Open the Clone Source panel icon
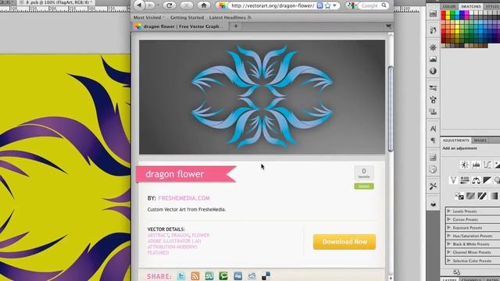Image resolution: width=500 pixels, height=281 pixels. (433, 112)
